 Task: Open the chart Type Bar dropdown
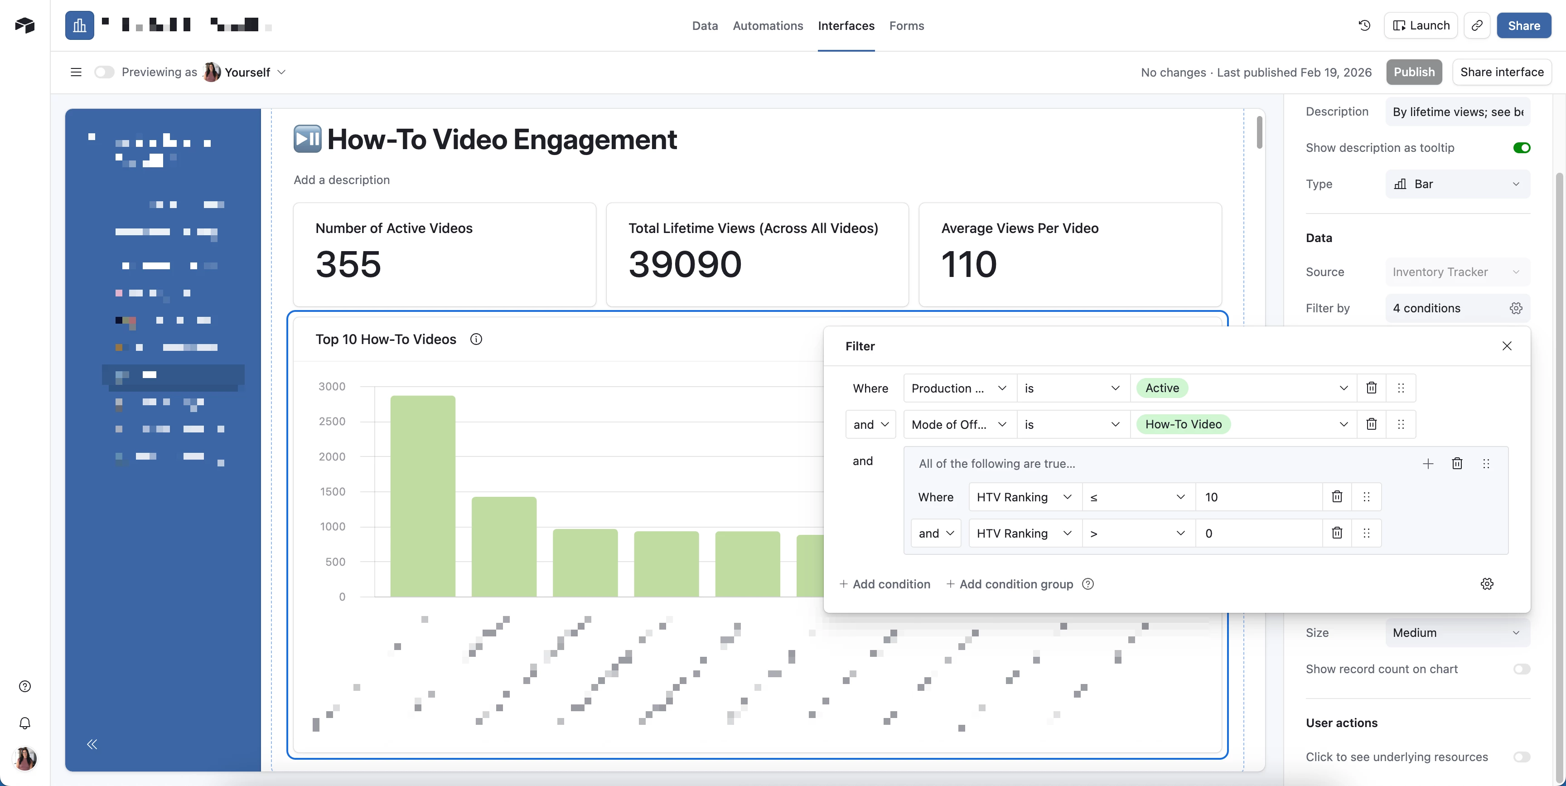tap(1457, 184)
